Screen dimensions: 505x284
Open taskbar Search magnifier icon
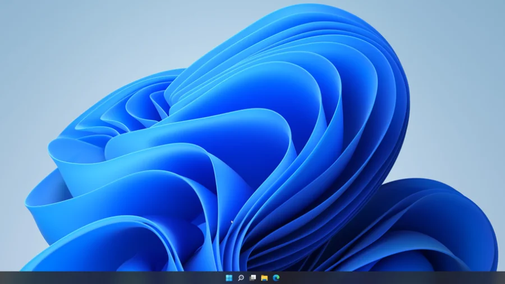tap(241, 278)
